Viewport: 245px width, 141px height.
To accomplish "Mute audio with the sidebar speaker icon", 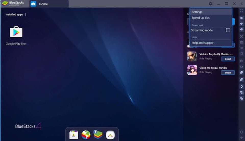I will pyautogui.click(x=242, y=29).
